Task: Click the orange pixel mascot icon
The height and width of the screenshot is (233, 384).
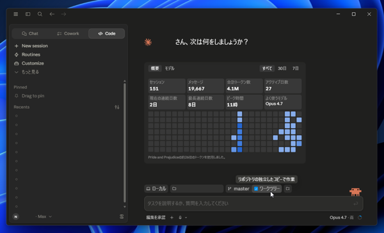Action: tap(355, 192)
